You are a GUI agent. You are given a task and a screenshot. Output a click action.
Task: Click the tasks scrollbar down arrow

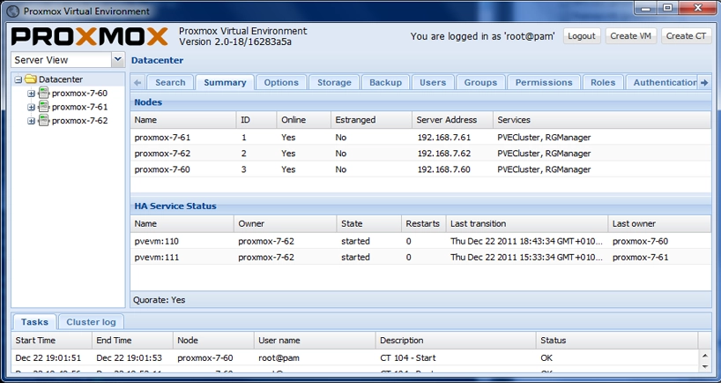[705, 367]
